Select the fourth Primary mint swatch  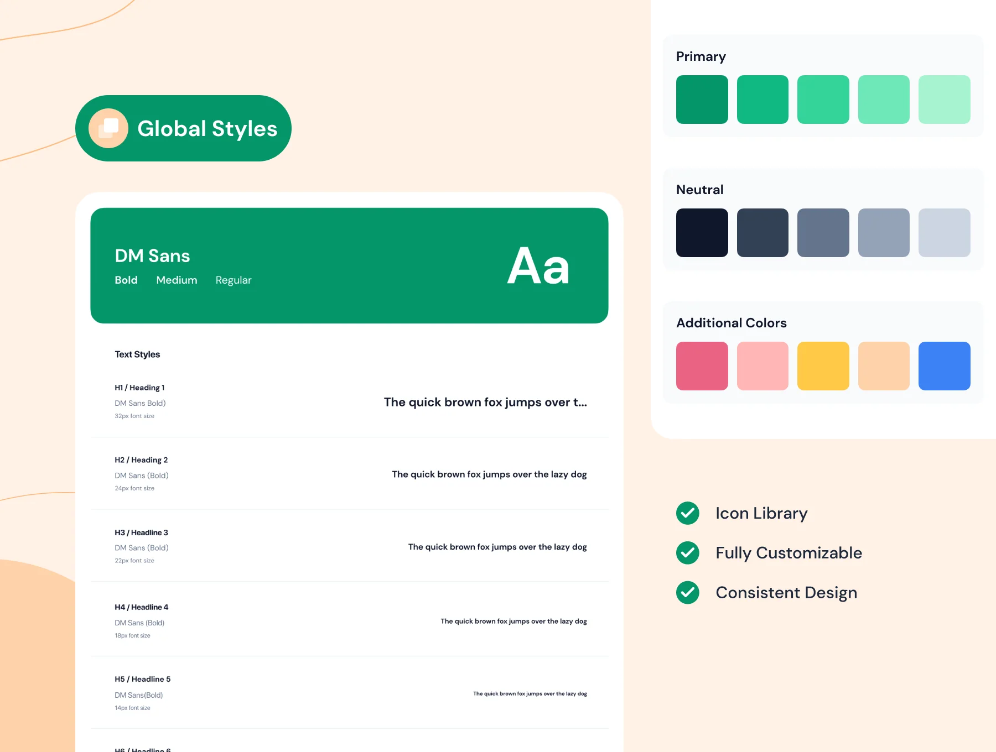(884, 100)
